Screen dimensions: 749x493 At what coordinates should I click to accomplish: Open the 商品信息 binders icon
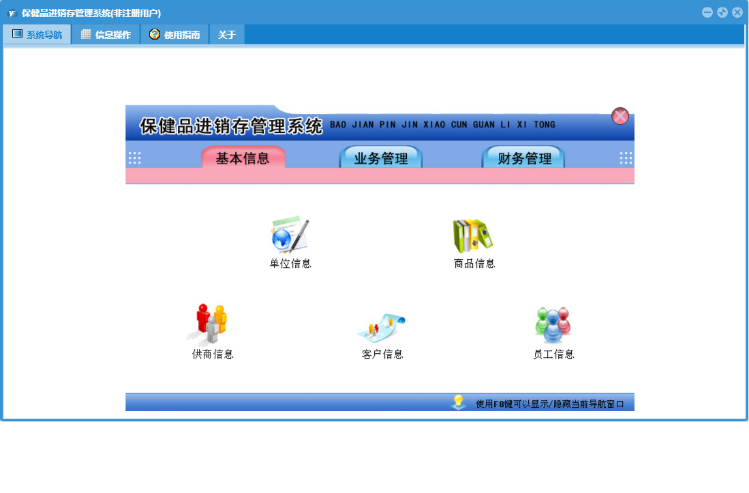click(x=473, y=235)
